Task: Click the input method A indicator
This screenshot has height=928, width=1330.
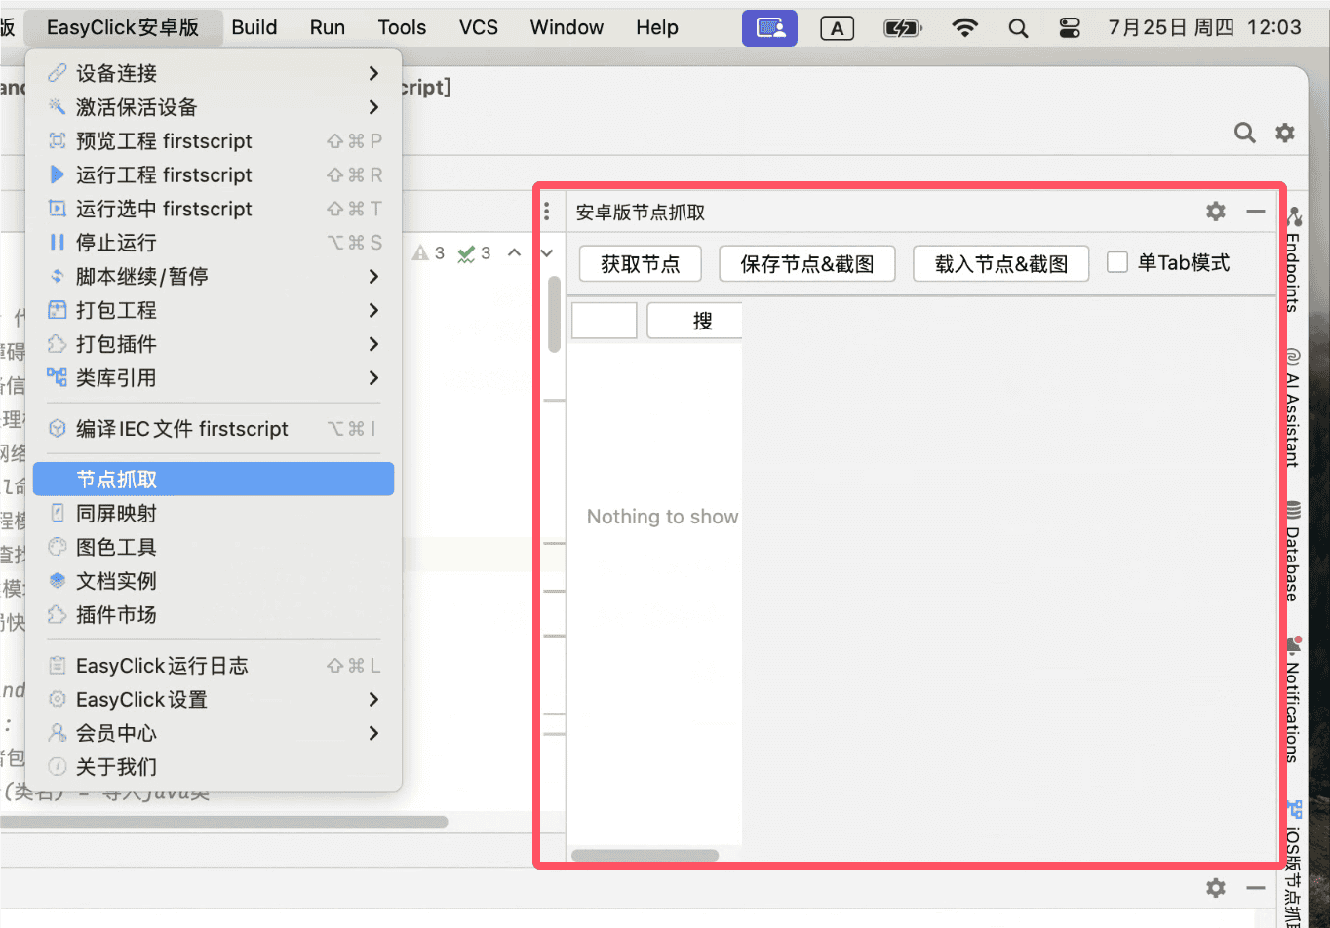Action: [x=838, y=28]
